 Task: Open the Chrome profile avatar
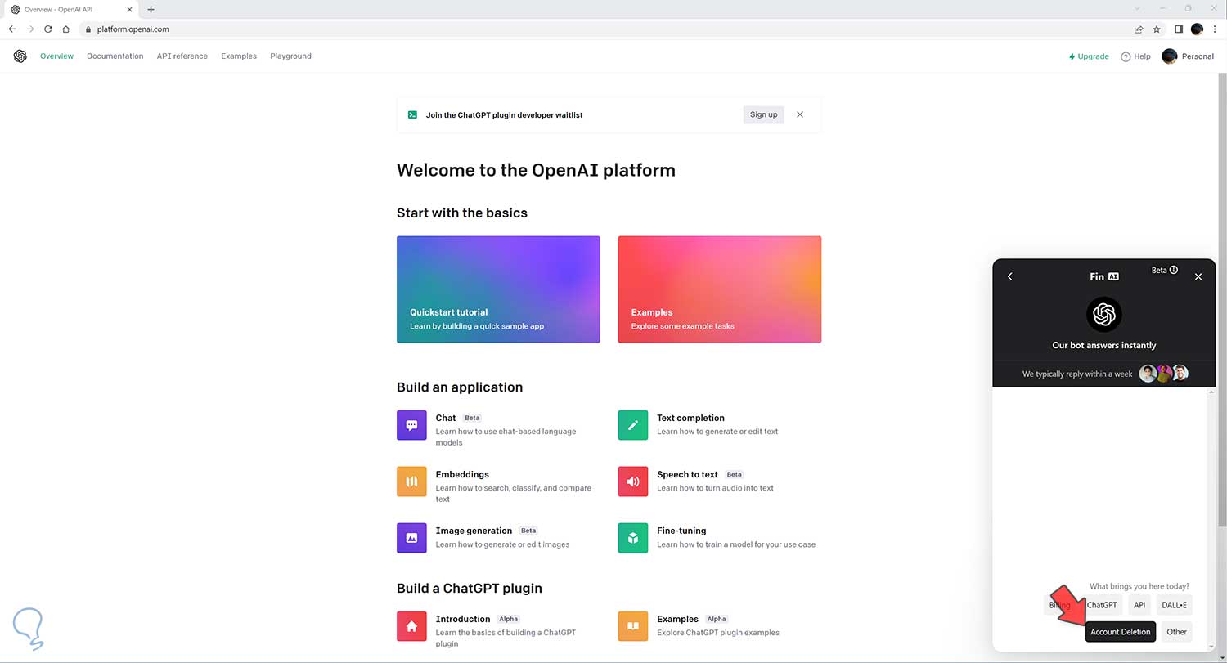(x=1197, y=29)
